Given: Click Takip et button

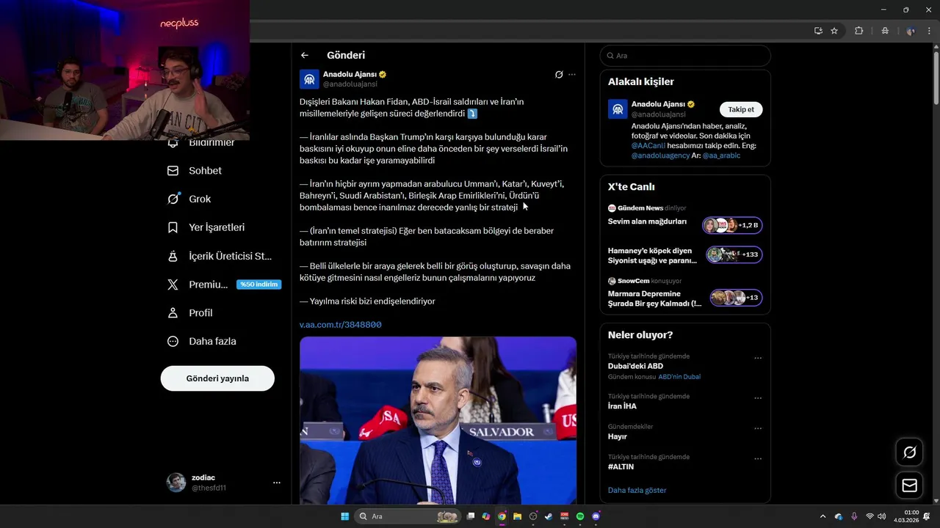Looking at the screenshot, I should tap(741, 109).
